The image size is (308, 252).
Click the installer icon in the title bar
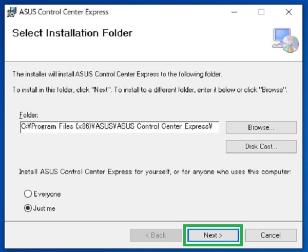(x=12, y=12)
